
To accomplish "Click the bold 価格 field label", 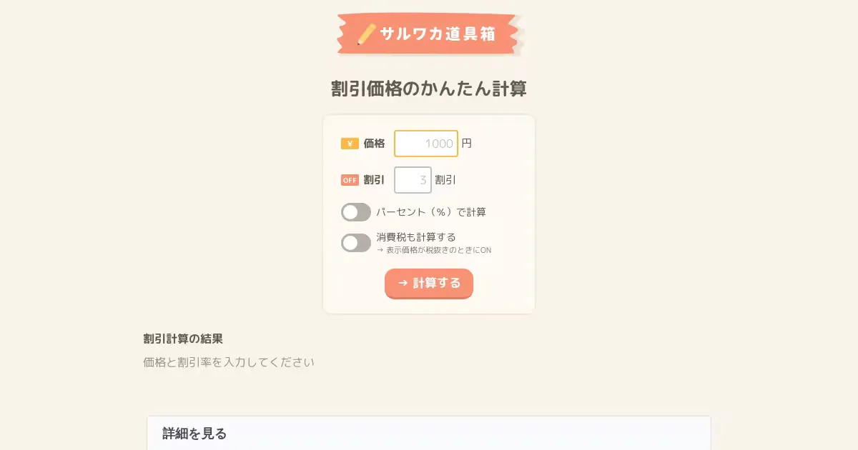I will [374, 144].
